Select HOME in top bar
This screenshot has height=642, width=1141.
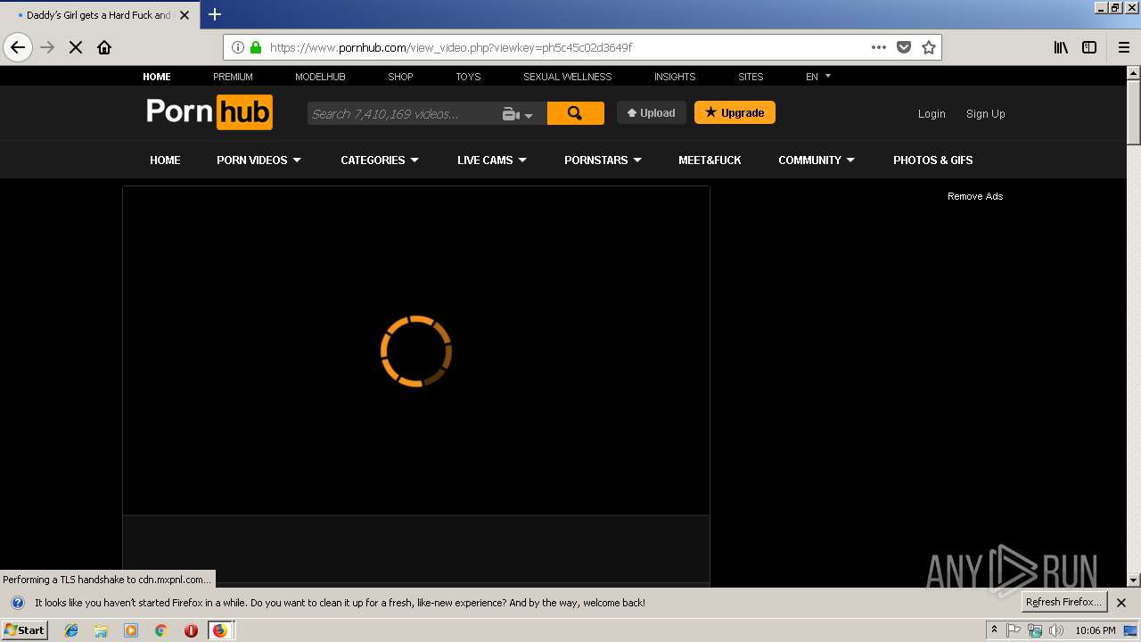157,77
